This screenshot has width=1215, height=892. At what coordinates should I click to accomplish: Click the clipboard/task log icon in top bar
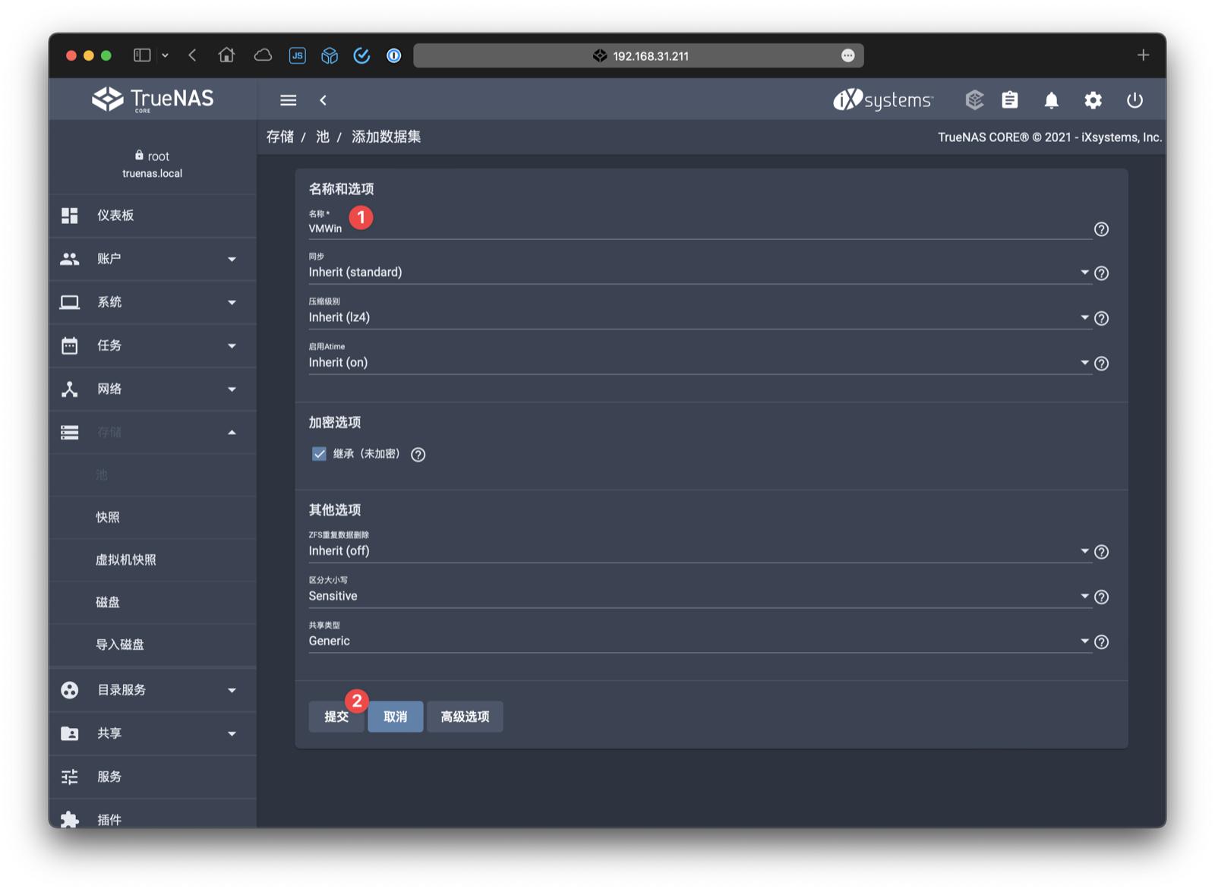1009,99
